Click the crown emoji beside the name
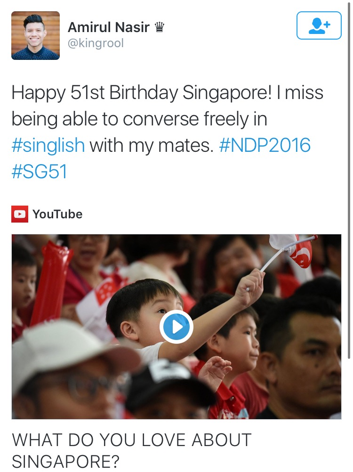This screenshot has height=472, width=353. (159, 27)
